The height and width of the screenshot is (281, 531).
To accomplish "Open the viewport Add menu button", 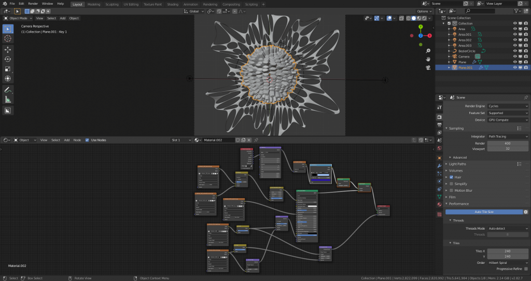I will coord(63,18).
